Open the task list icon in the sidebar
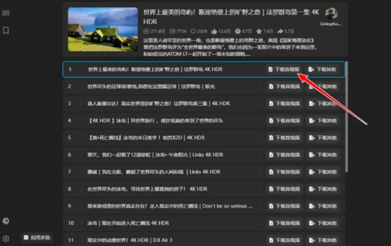The image size is (391, 246). 6,13
